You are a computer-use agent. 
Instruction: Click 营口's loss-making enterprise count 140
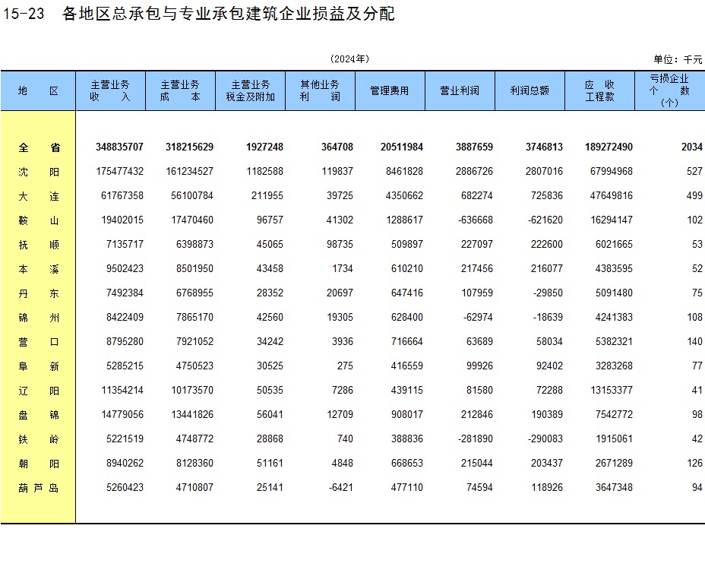[x=694, y=342]
